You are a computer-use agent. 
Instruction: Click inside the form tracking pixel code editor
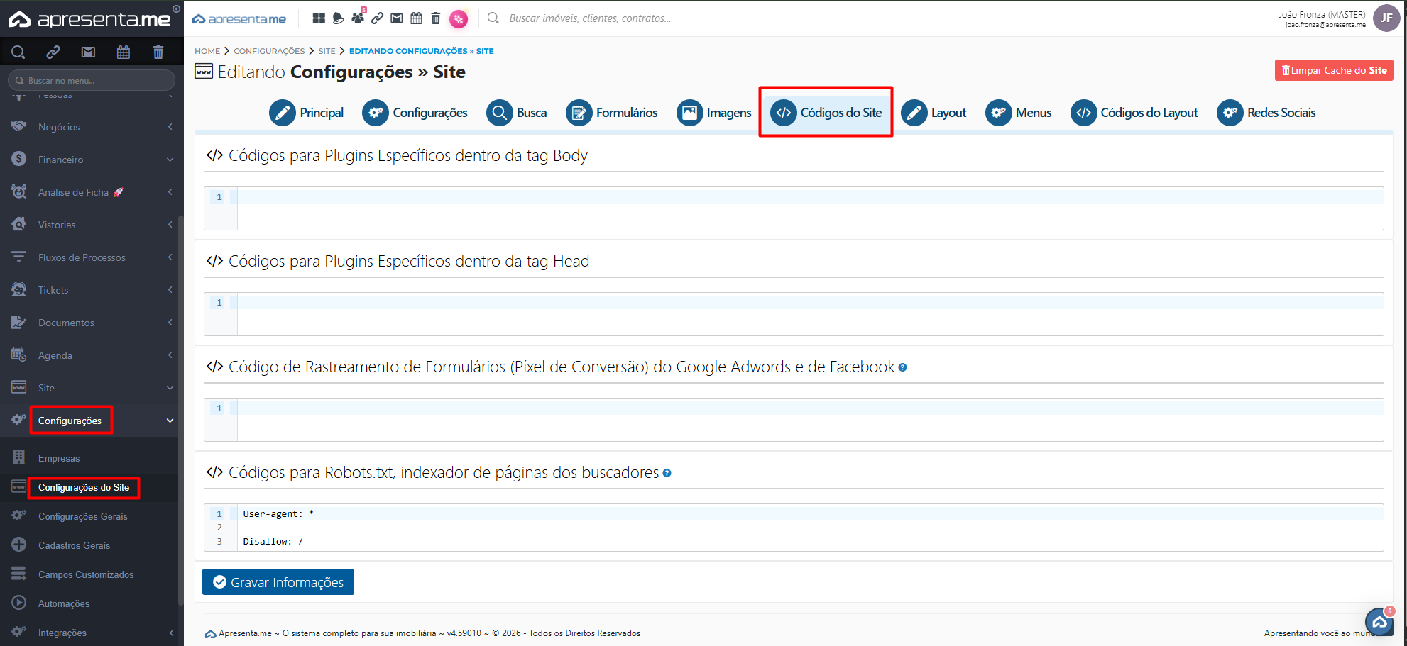coord(794,420)
